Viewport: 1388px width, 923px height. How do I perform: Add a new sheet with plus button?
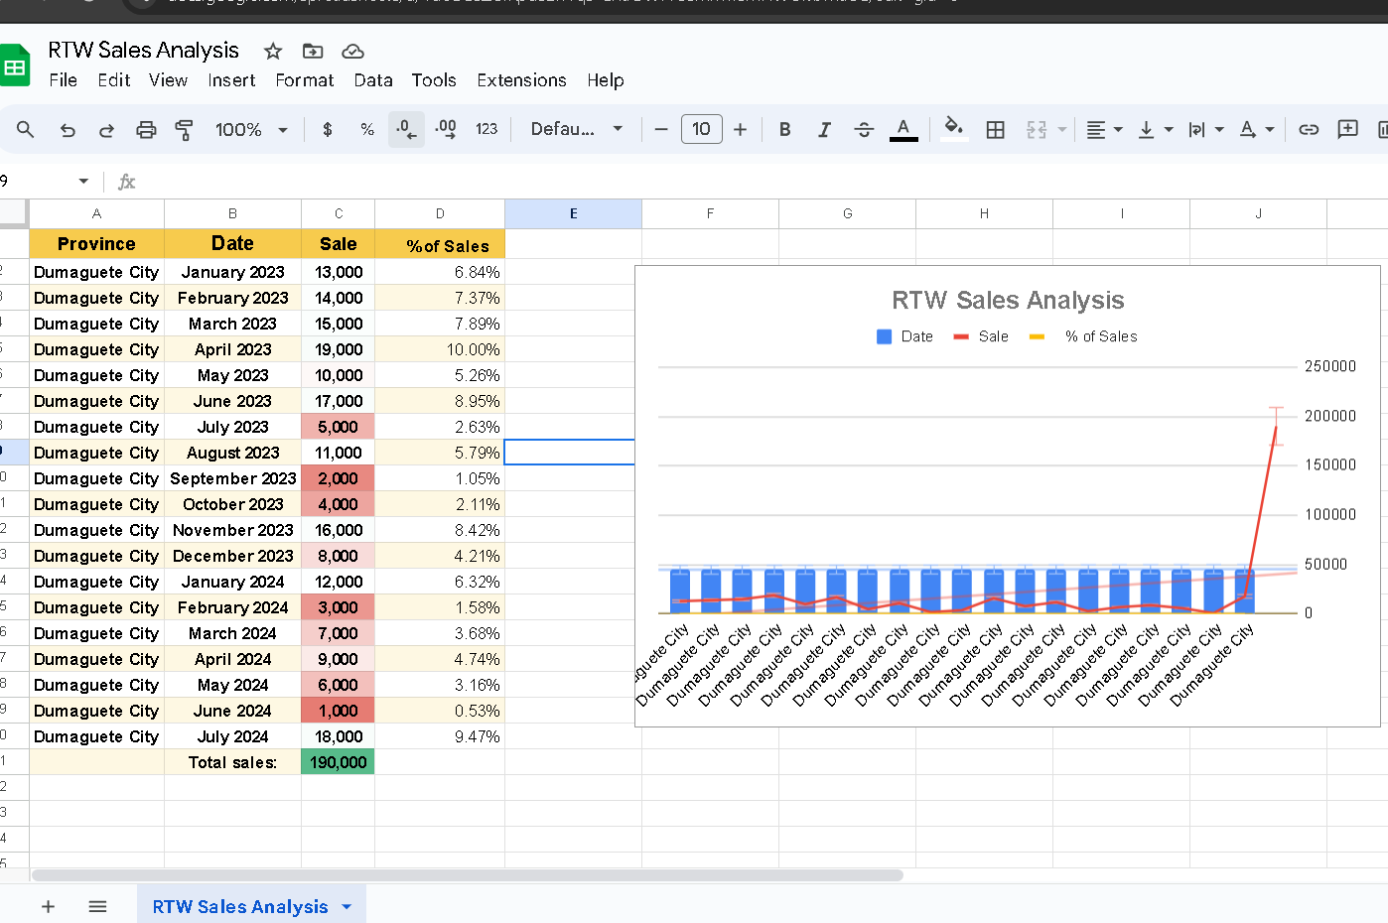(x=48, y=906)
